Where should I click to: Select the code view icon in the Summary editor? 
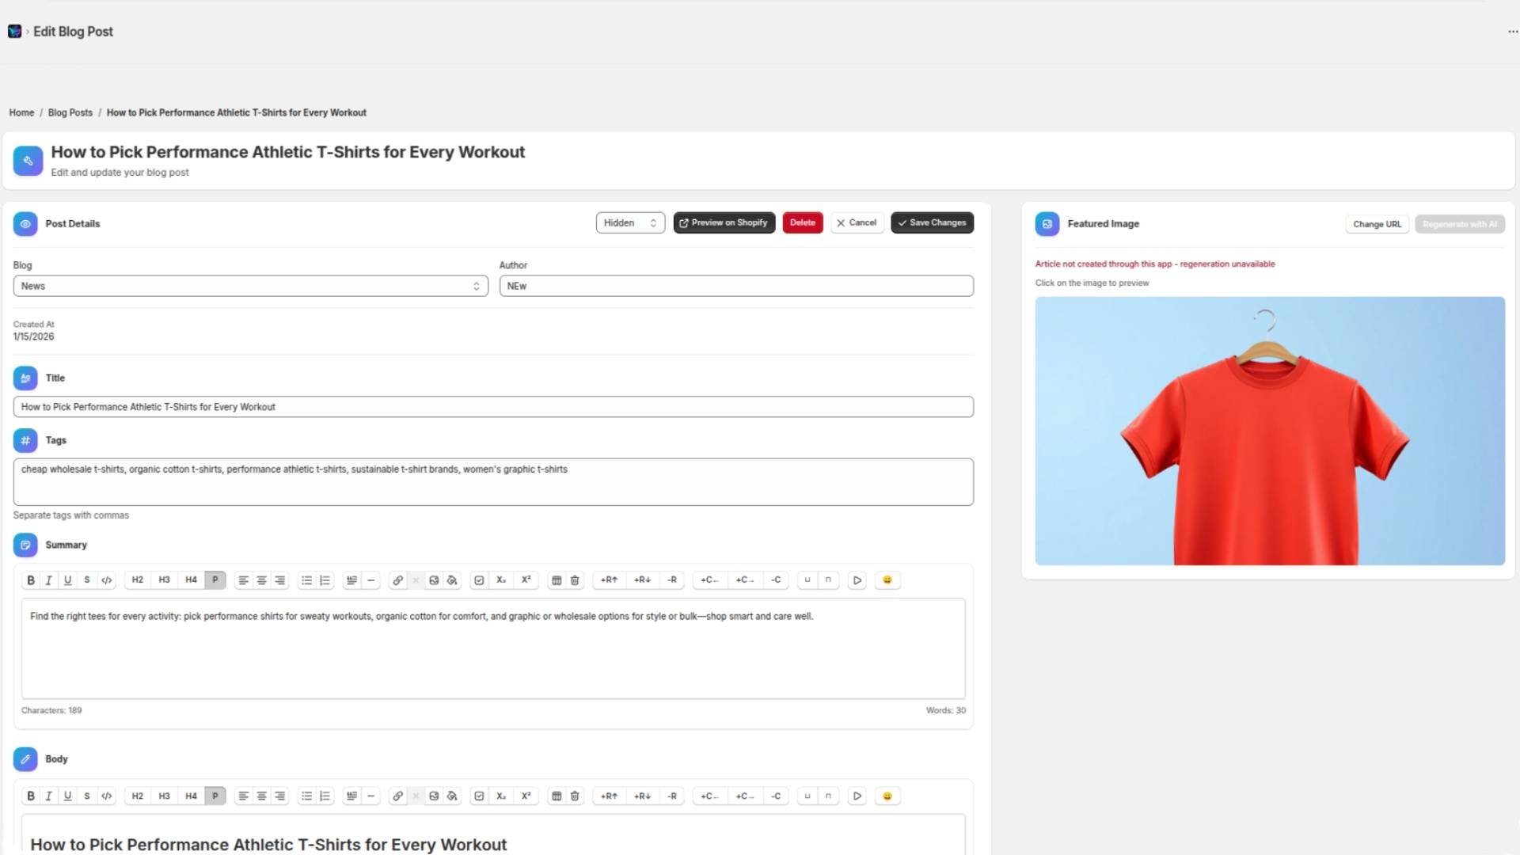click(x=107, y=579)
